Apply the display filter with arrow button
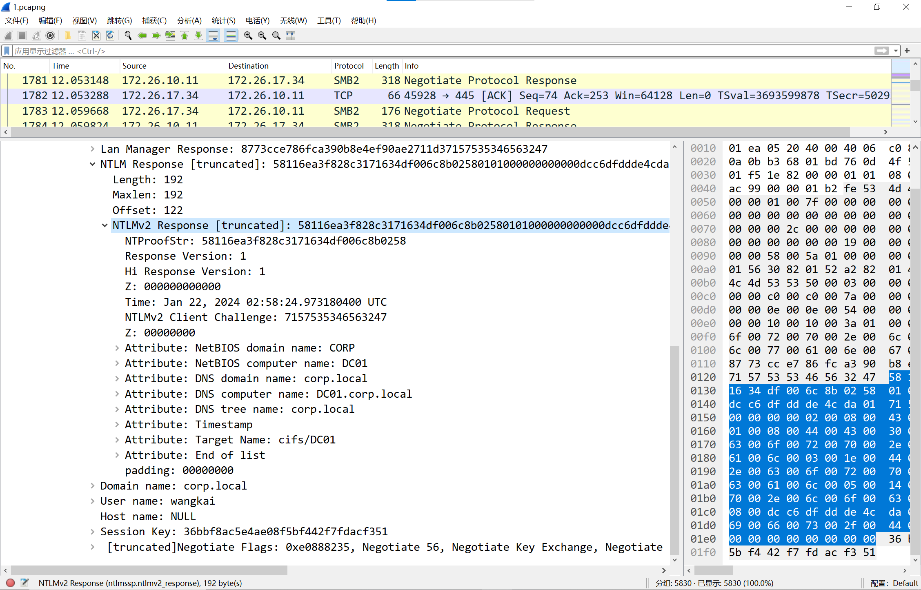Viewport: 921px width, 590px height. [x=881, y=51]
